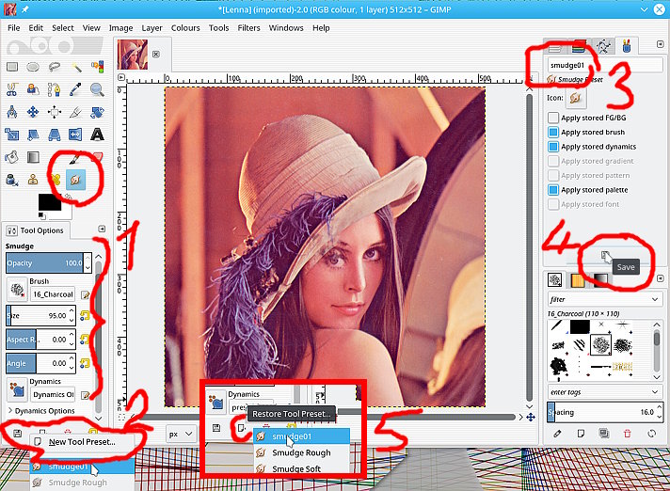Adjust the Angle slider
Screen dimensions: 670x491
(38, 363)
